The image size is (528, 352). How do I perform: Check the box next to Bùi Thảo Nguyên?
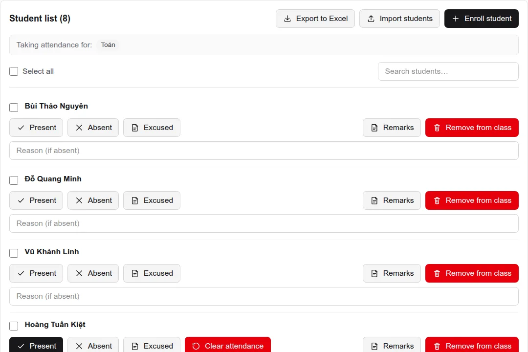[14, 108]
